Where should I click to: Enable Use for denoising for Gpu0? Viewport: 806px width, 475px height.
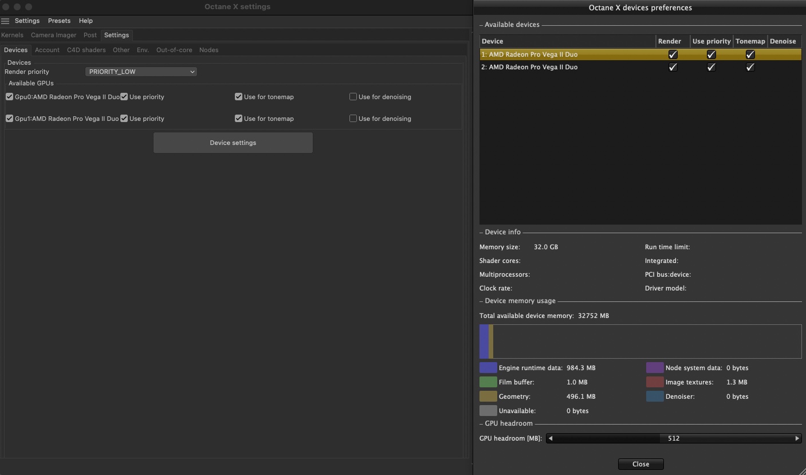click(x=353, y=97)
